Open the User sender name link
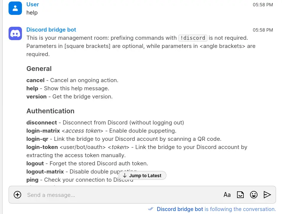Viewport: 282px width, 214px height. tap(33, 4)
